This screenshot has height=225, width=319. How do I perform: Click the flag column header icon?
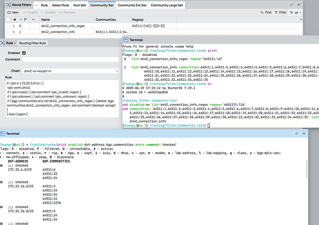[x=25, y=19]
